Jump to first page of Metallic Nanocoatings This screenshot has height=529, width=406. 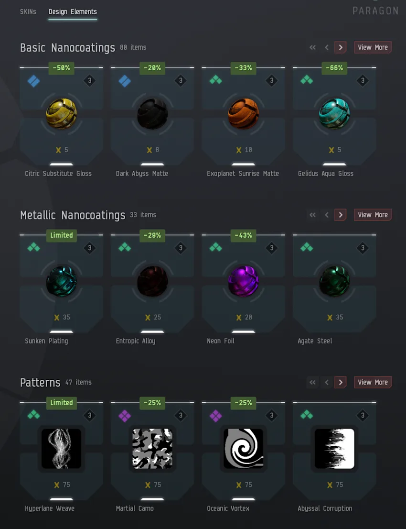[313, 215]
